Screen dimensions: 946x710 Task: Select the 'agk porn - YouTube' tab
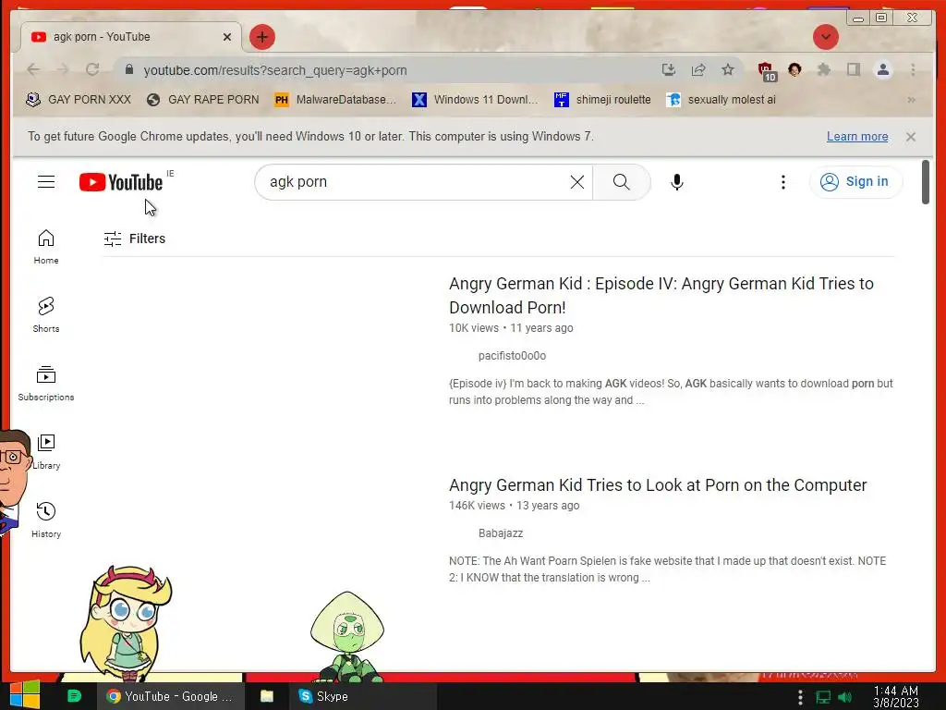click(131, 37)
